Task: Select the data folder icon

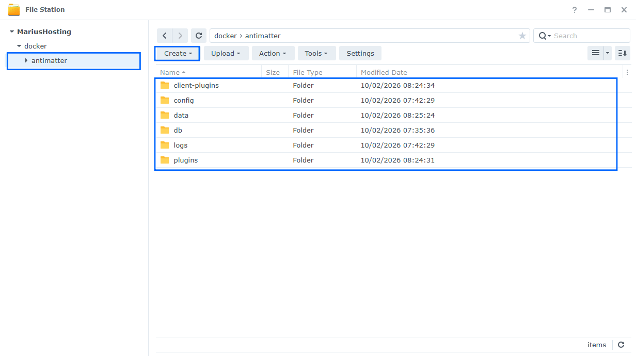Action: click(165, 115)
